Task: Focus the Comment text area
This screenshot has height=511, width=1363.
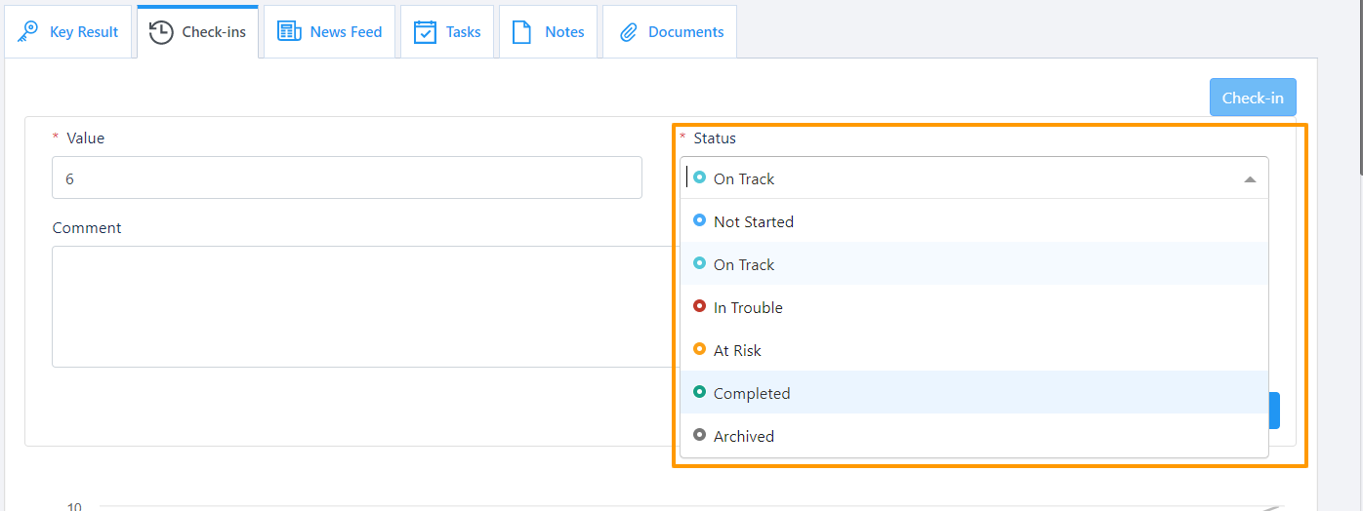Action: [363, 306]
